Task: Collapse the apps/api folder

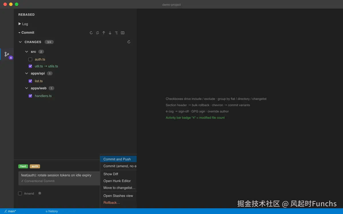Action: (x=27, y=73)
